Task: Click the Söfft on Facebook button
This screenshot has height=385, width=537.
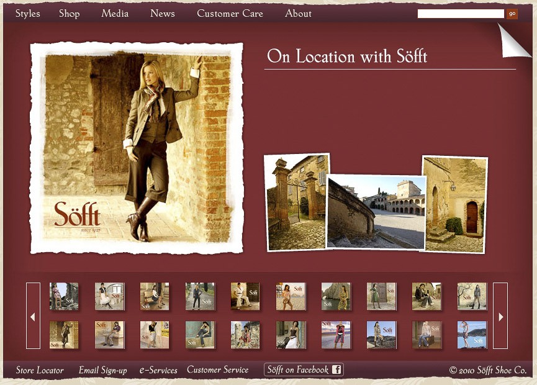Action: (x=304, y=369)
